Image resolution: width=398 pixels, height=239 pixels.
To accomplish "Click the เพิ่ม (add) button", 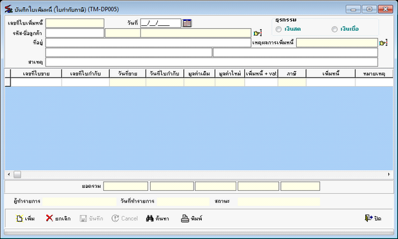I will [25, 219].
